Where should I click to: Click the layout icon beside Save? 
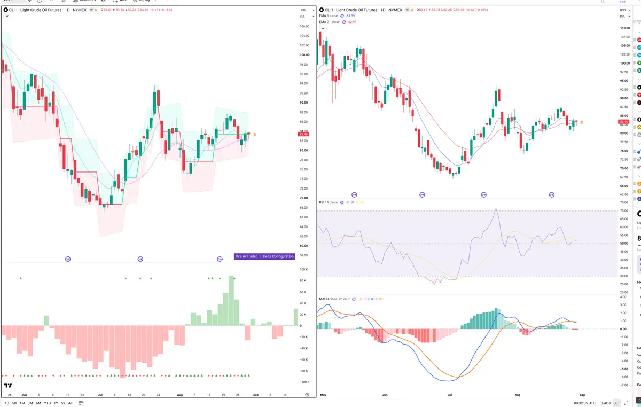[x=603, y=2]
